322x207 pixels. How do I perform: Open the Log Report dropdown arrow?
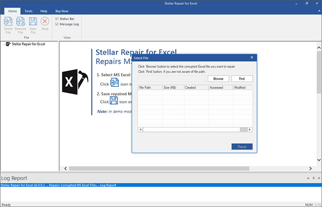(x=308, y=178)
